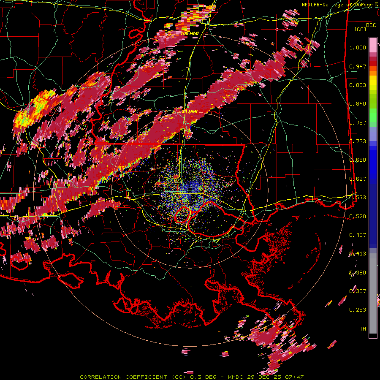Click the 07:47 timestamp in caption

pos(294,377)
